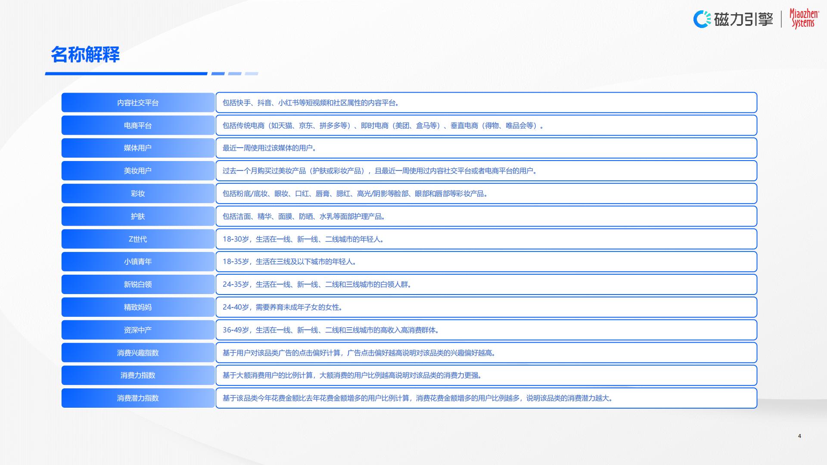Select the definition starting 基于该品类今年花费金额

419,398
